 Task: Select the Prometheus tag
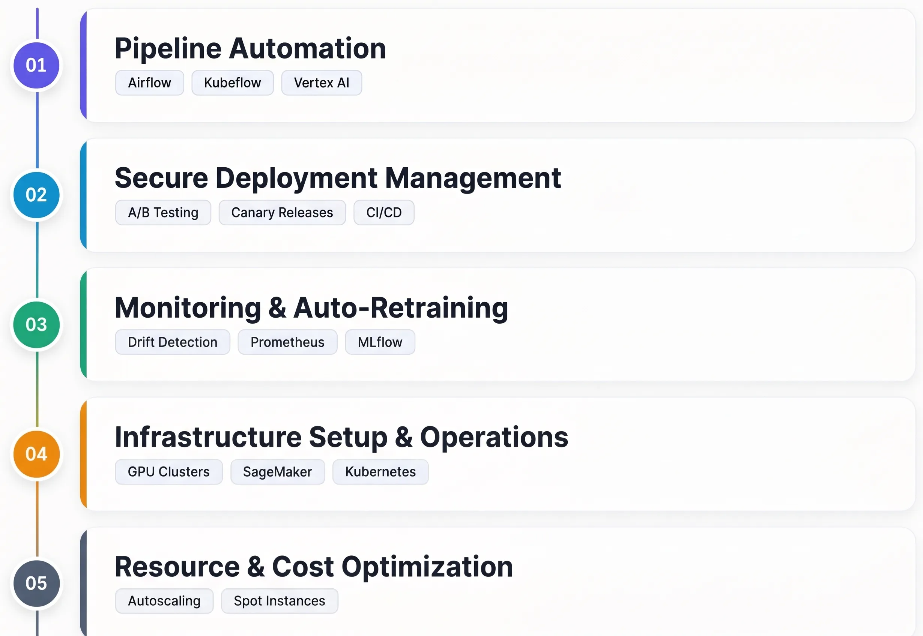click(x=287, y=342)
